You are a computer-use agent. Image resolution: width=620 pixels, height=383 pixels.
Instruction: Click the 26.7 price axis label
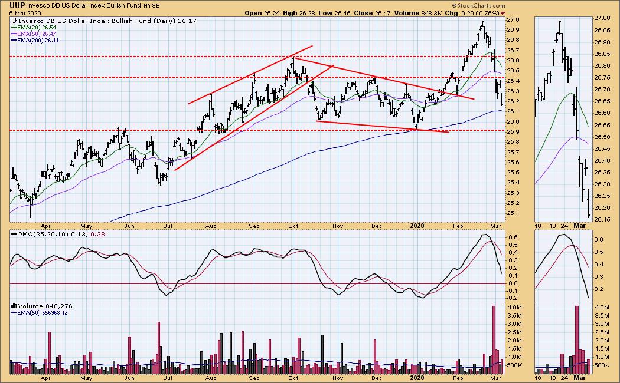tap(513, 51)
